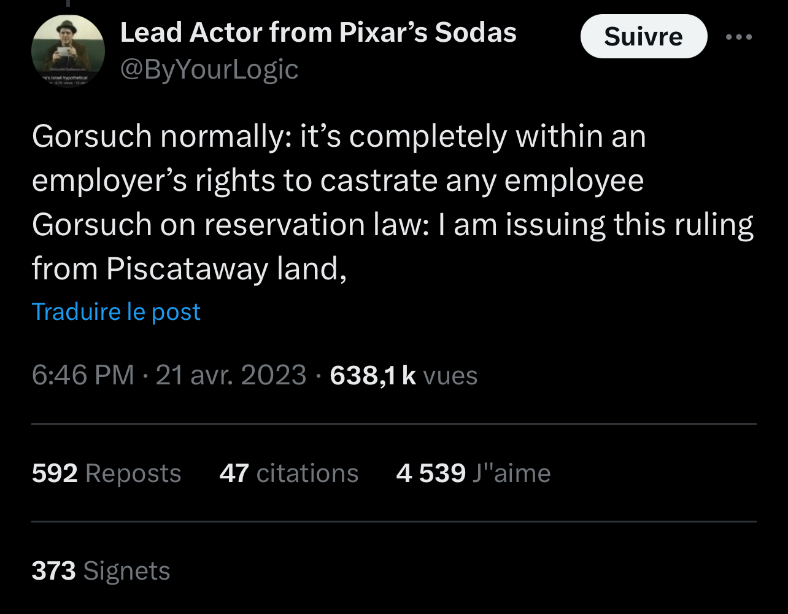Translate the post with Traduire le post
Viewport: 788px width, 614px height.
116,312
